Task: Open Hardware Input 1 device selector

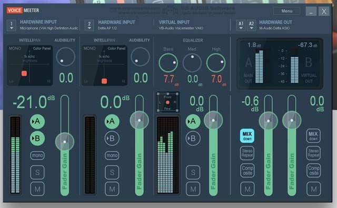Action: tap(12, 25)
